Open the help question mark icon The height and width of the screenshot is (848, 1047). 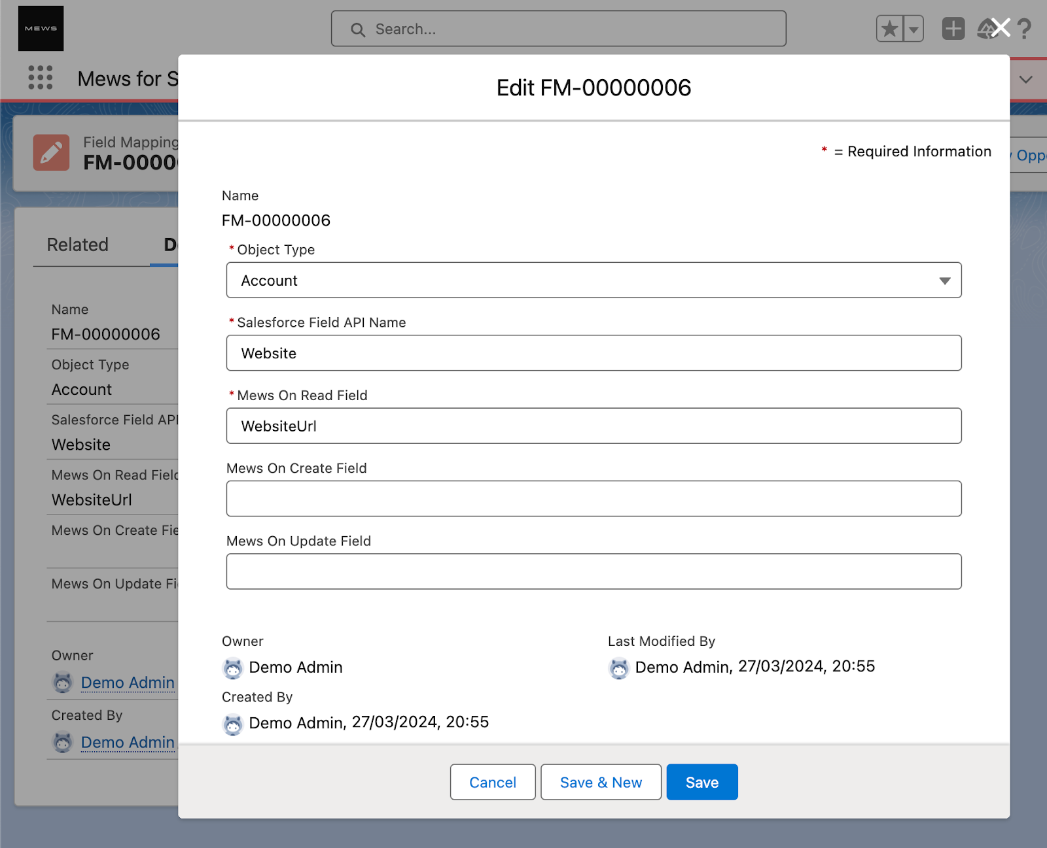click(x=1024, y=29)
